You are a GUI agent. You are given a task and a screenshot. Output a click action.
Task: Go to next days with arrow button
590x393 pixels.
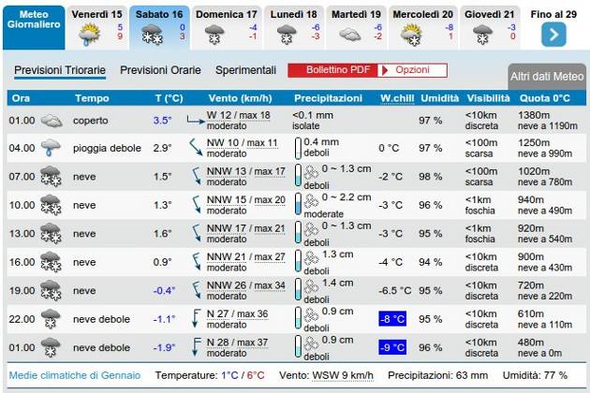point(553,35)
